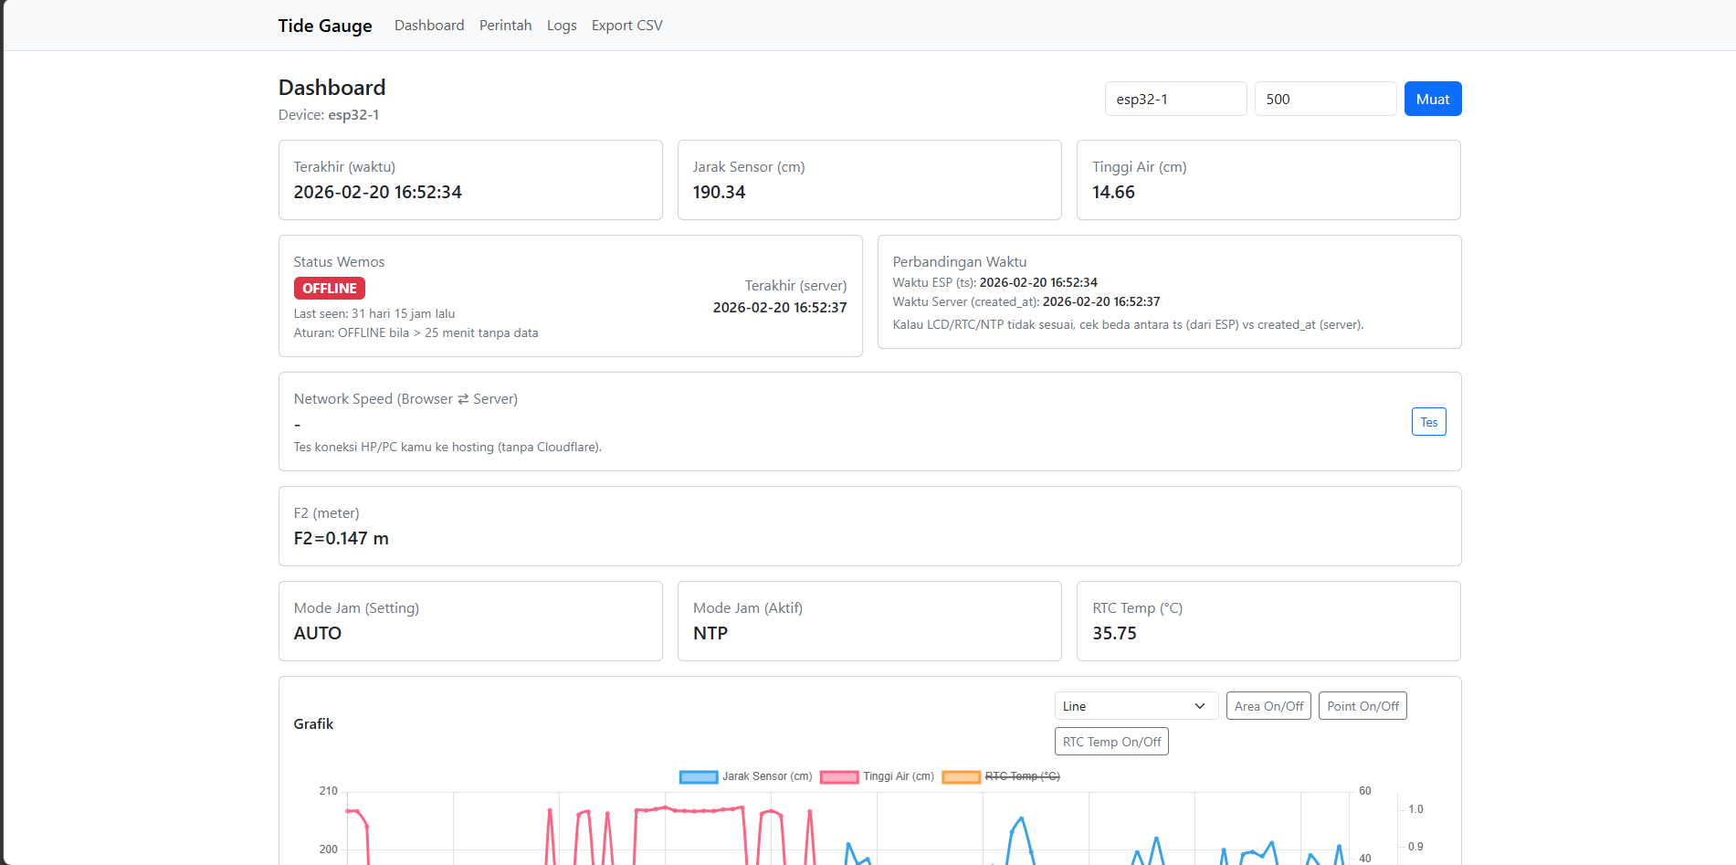This screenshot has height=865, width=1736.
Task: Run the network speed Tes button
Action: pos(1428,422)
